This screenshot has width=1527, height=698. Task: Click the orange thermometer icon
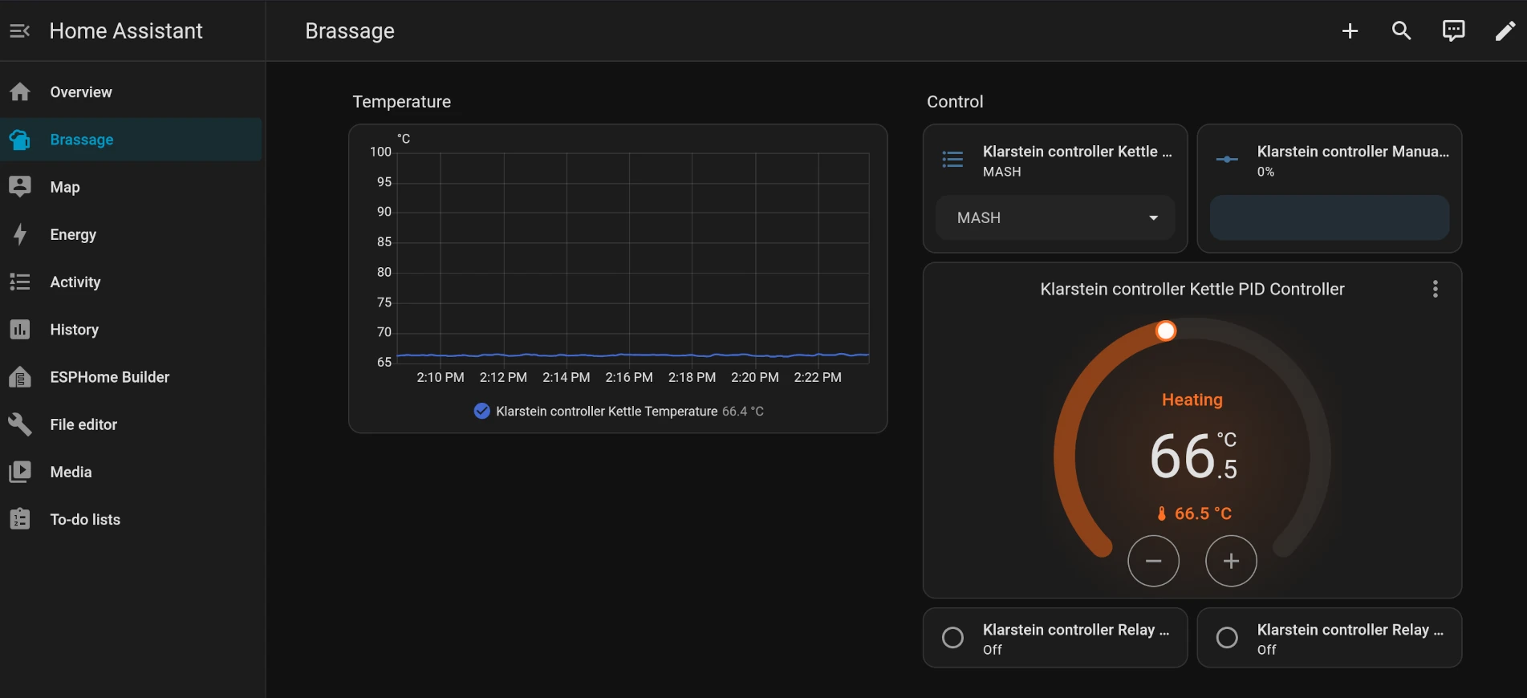[1161, 513]
